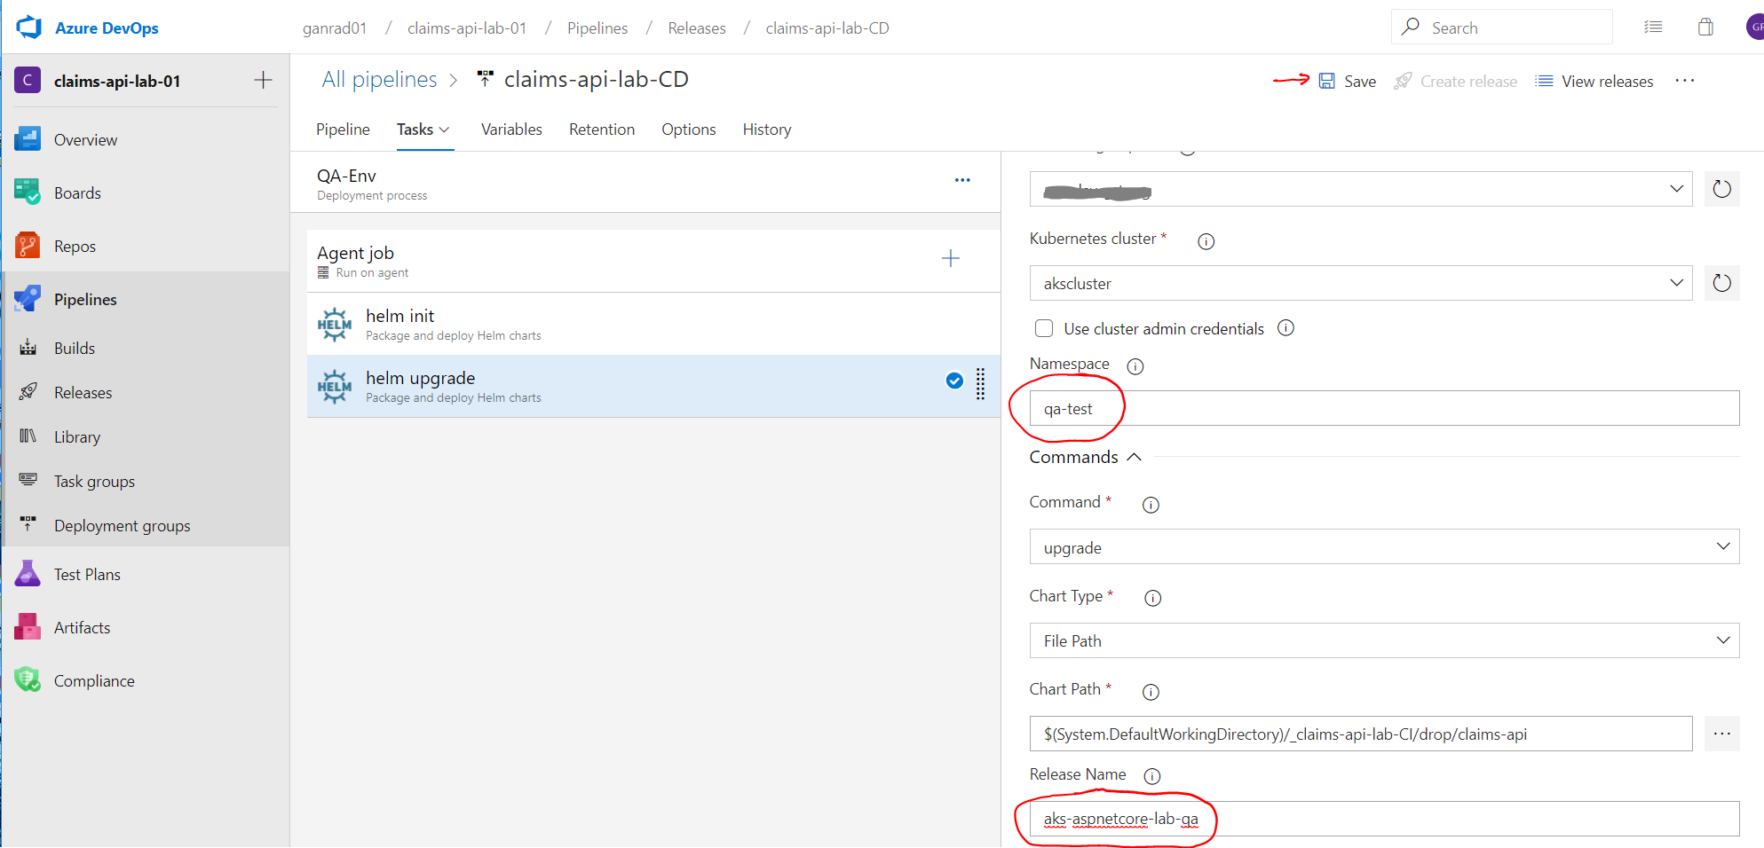The height and width of the screenshot is (848, 1764).
Task: Click the Release Name input field
Action: pyautogui.click(x=1384, y=818)
